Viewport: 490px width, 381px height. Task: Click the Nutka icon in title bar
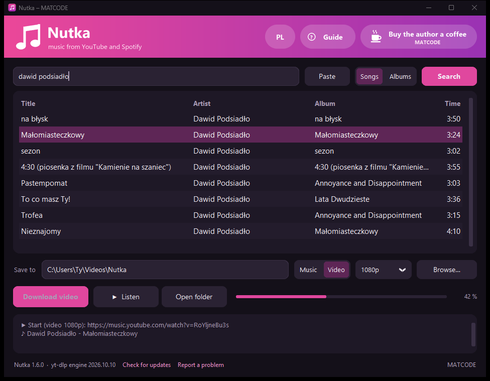[x=12, y=8]
